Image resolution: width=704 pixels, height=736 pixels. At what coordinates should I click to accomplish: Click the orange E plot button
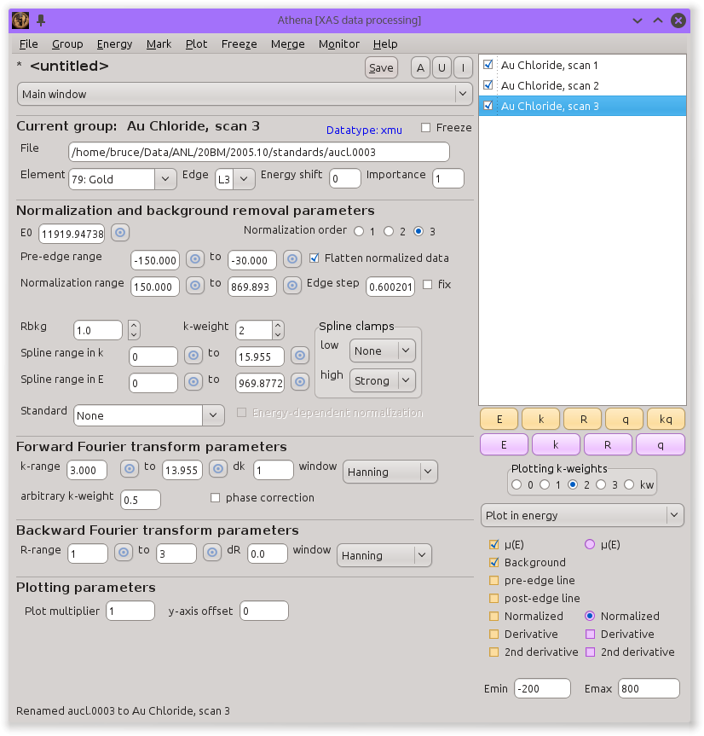click(499, 419)
